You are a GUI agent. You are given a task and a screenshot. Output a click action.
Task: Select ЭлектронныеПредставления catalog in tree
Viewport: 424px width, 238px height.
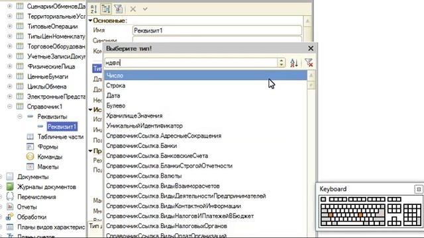[56, 97]
